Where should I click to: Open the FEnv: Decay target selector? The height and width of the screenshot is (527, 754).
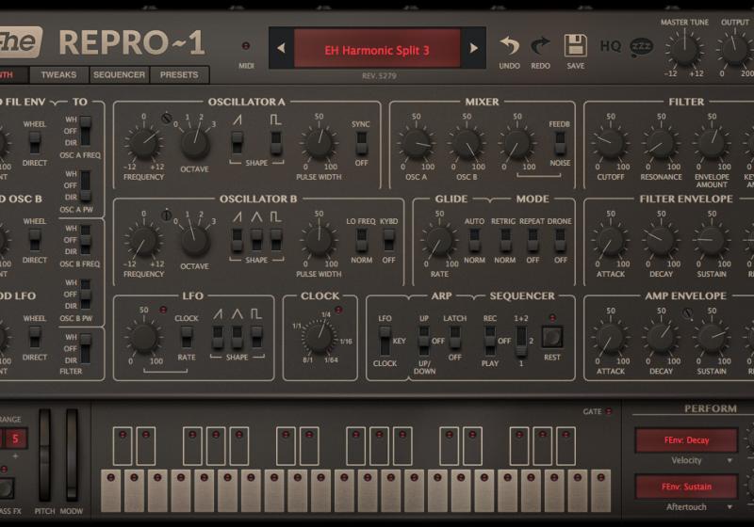click(687, 440)
